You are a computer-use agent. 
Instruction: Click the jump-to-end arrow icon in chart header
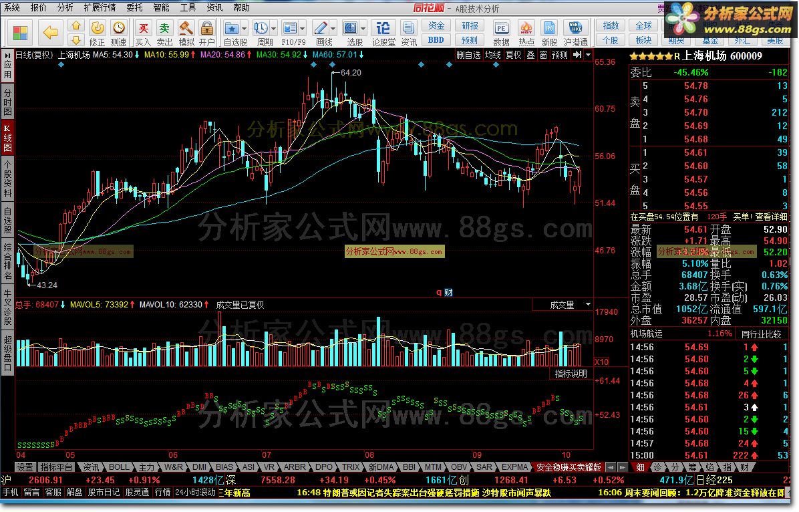(x=577, y=55)
